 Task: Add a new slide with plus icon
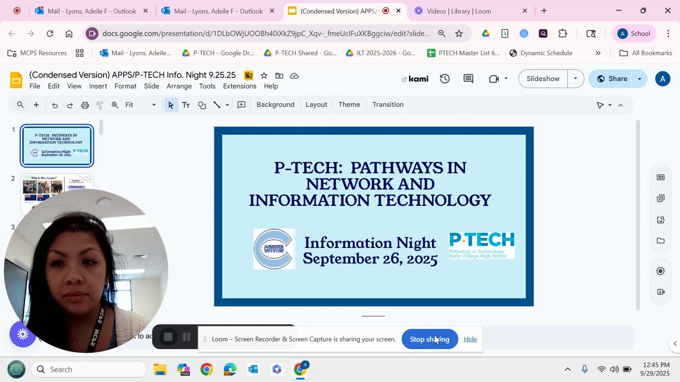pos(36,105)
